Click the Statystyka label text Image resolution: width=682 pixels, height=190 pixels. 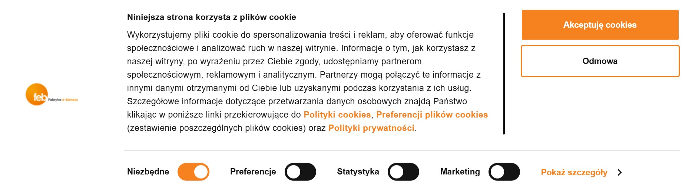(358, 172)
